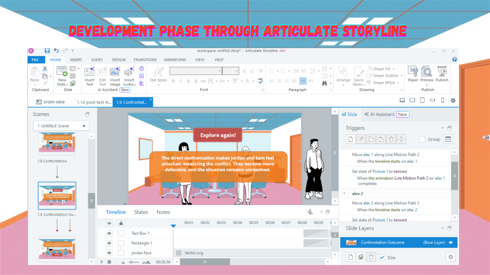Open the ANIMATIONS ribbon tab
This screenshot has height=275, width=490.
(175, 60)
